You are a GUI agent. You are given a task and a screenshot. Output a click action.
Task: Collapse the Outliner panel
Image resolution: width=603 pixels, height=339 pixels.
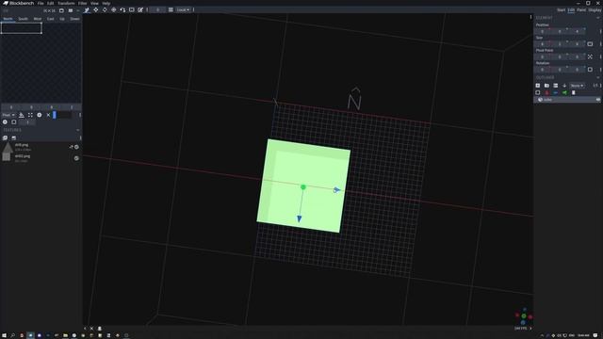tap(597, 77)
